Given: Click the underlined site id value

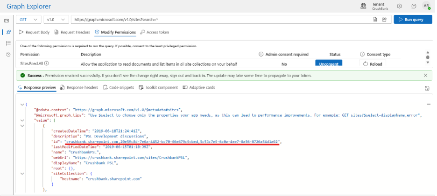Looking at the screenshot, I should pyautogui.click(x=172, y=142).
